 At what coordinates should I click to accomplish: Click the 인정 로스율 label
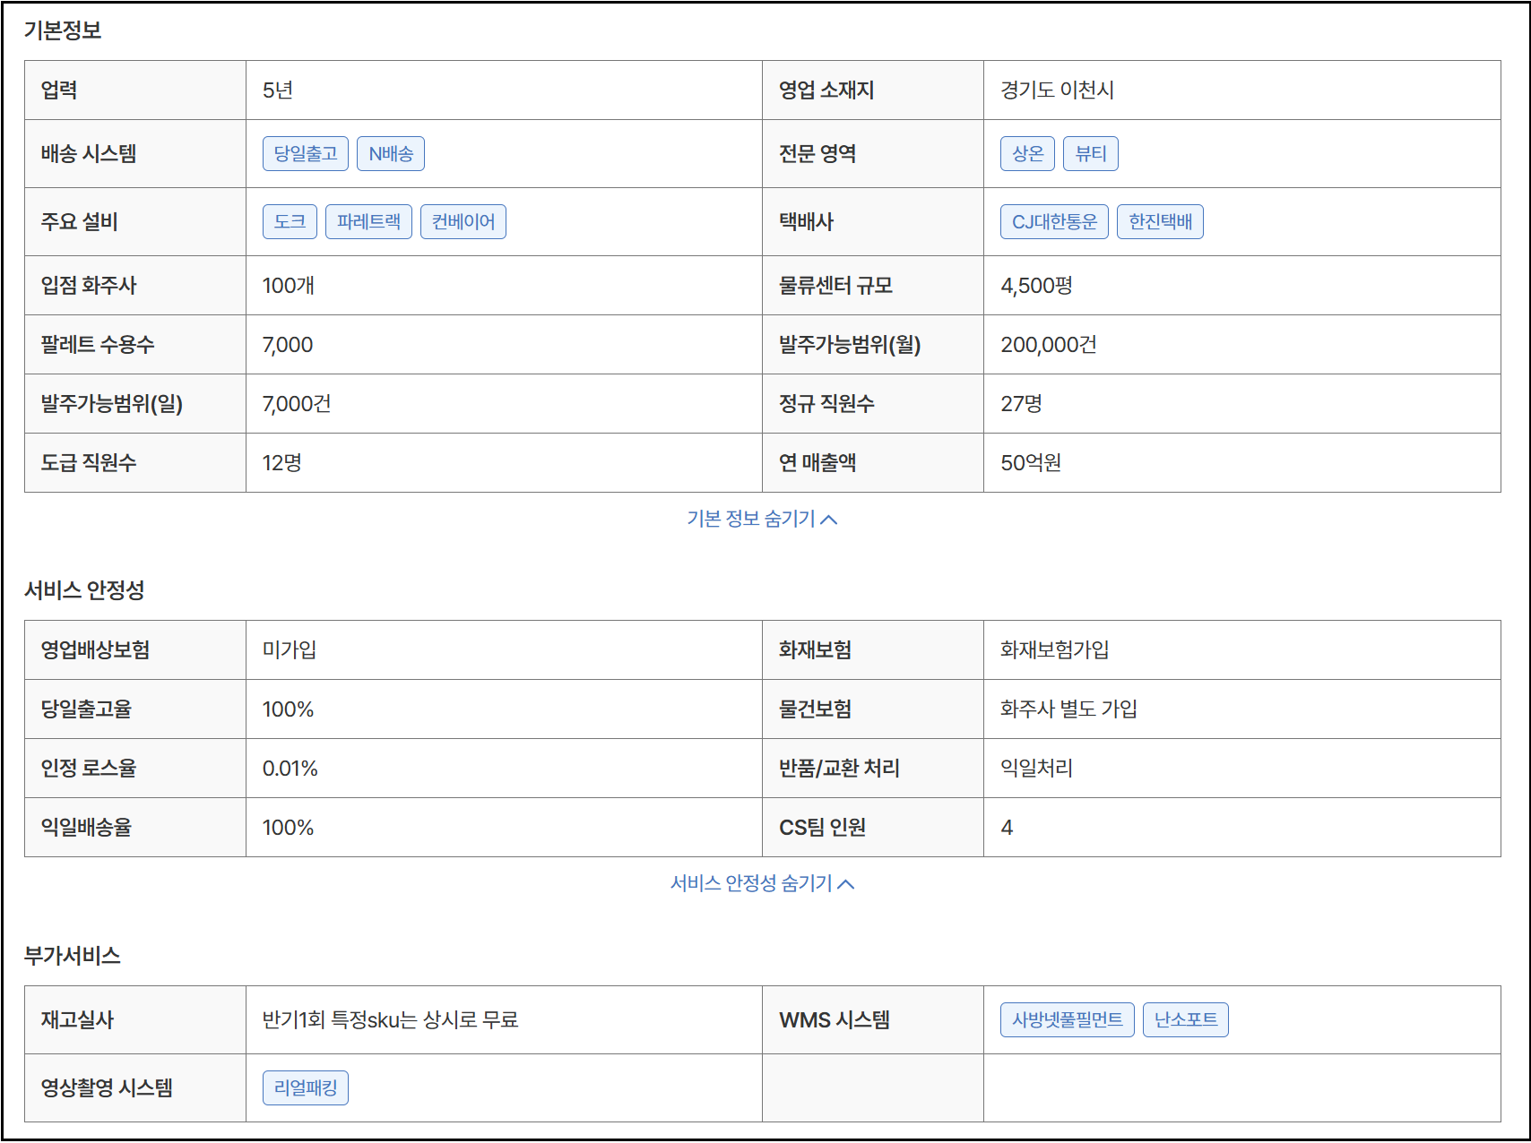89,769
